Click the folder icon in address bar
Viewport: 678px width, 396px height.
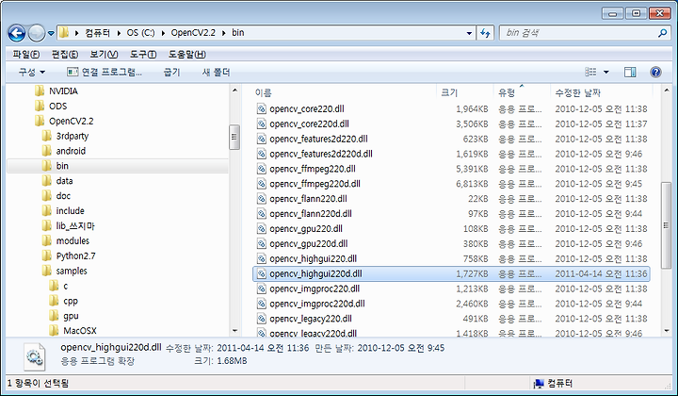coord(64,32)
